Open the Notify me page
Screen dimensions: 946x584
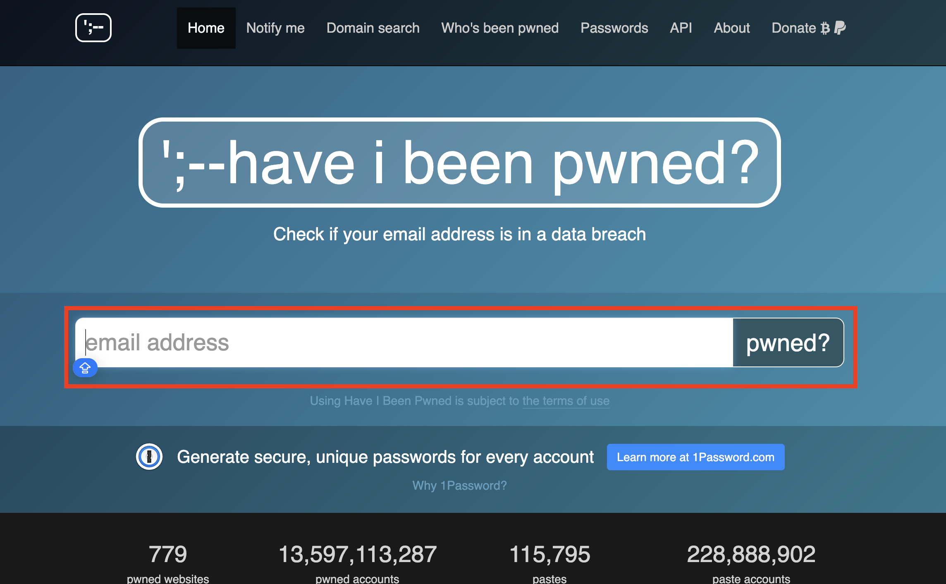click(x=275, y=28)
